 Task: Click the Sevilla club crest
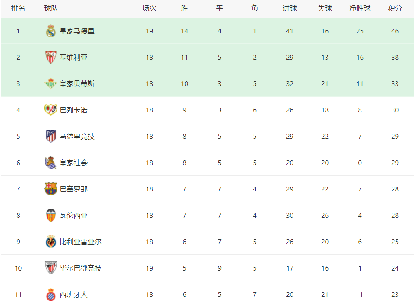coord(50,57)
